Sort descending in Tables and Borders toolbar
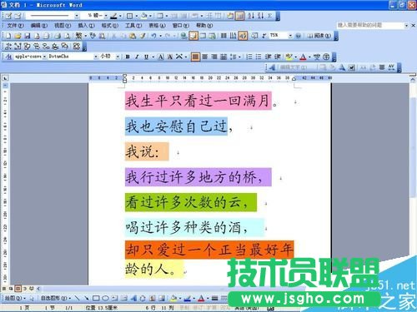 [x=260, y=16]
